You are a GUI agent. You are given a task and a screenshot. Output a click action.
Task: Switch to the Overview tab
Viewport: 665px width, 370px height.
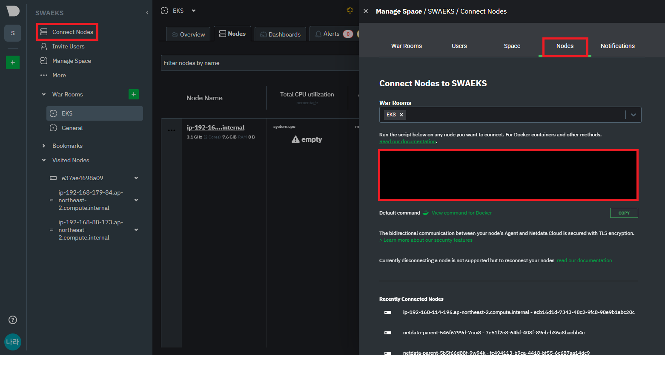pos(188,34)
